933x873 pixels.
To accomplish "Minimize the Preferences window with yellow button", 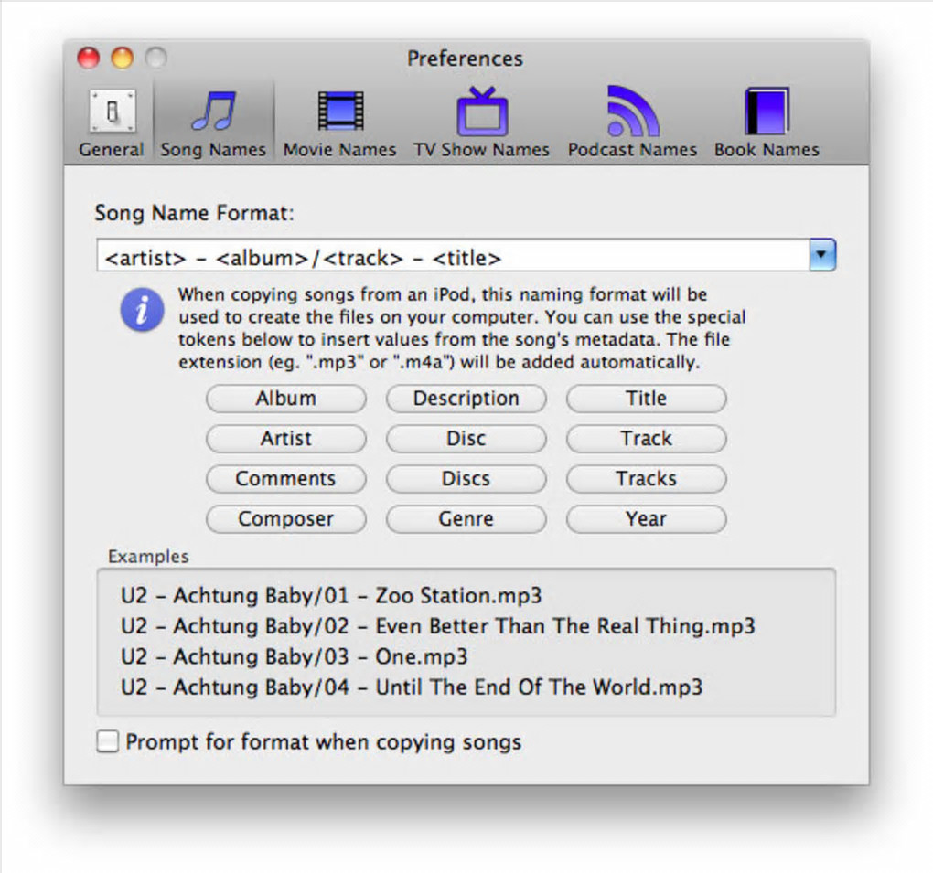I will coord(123,59).
